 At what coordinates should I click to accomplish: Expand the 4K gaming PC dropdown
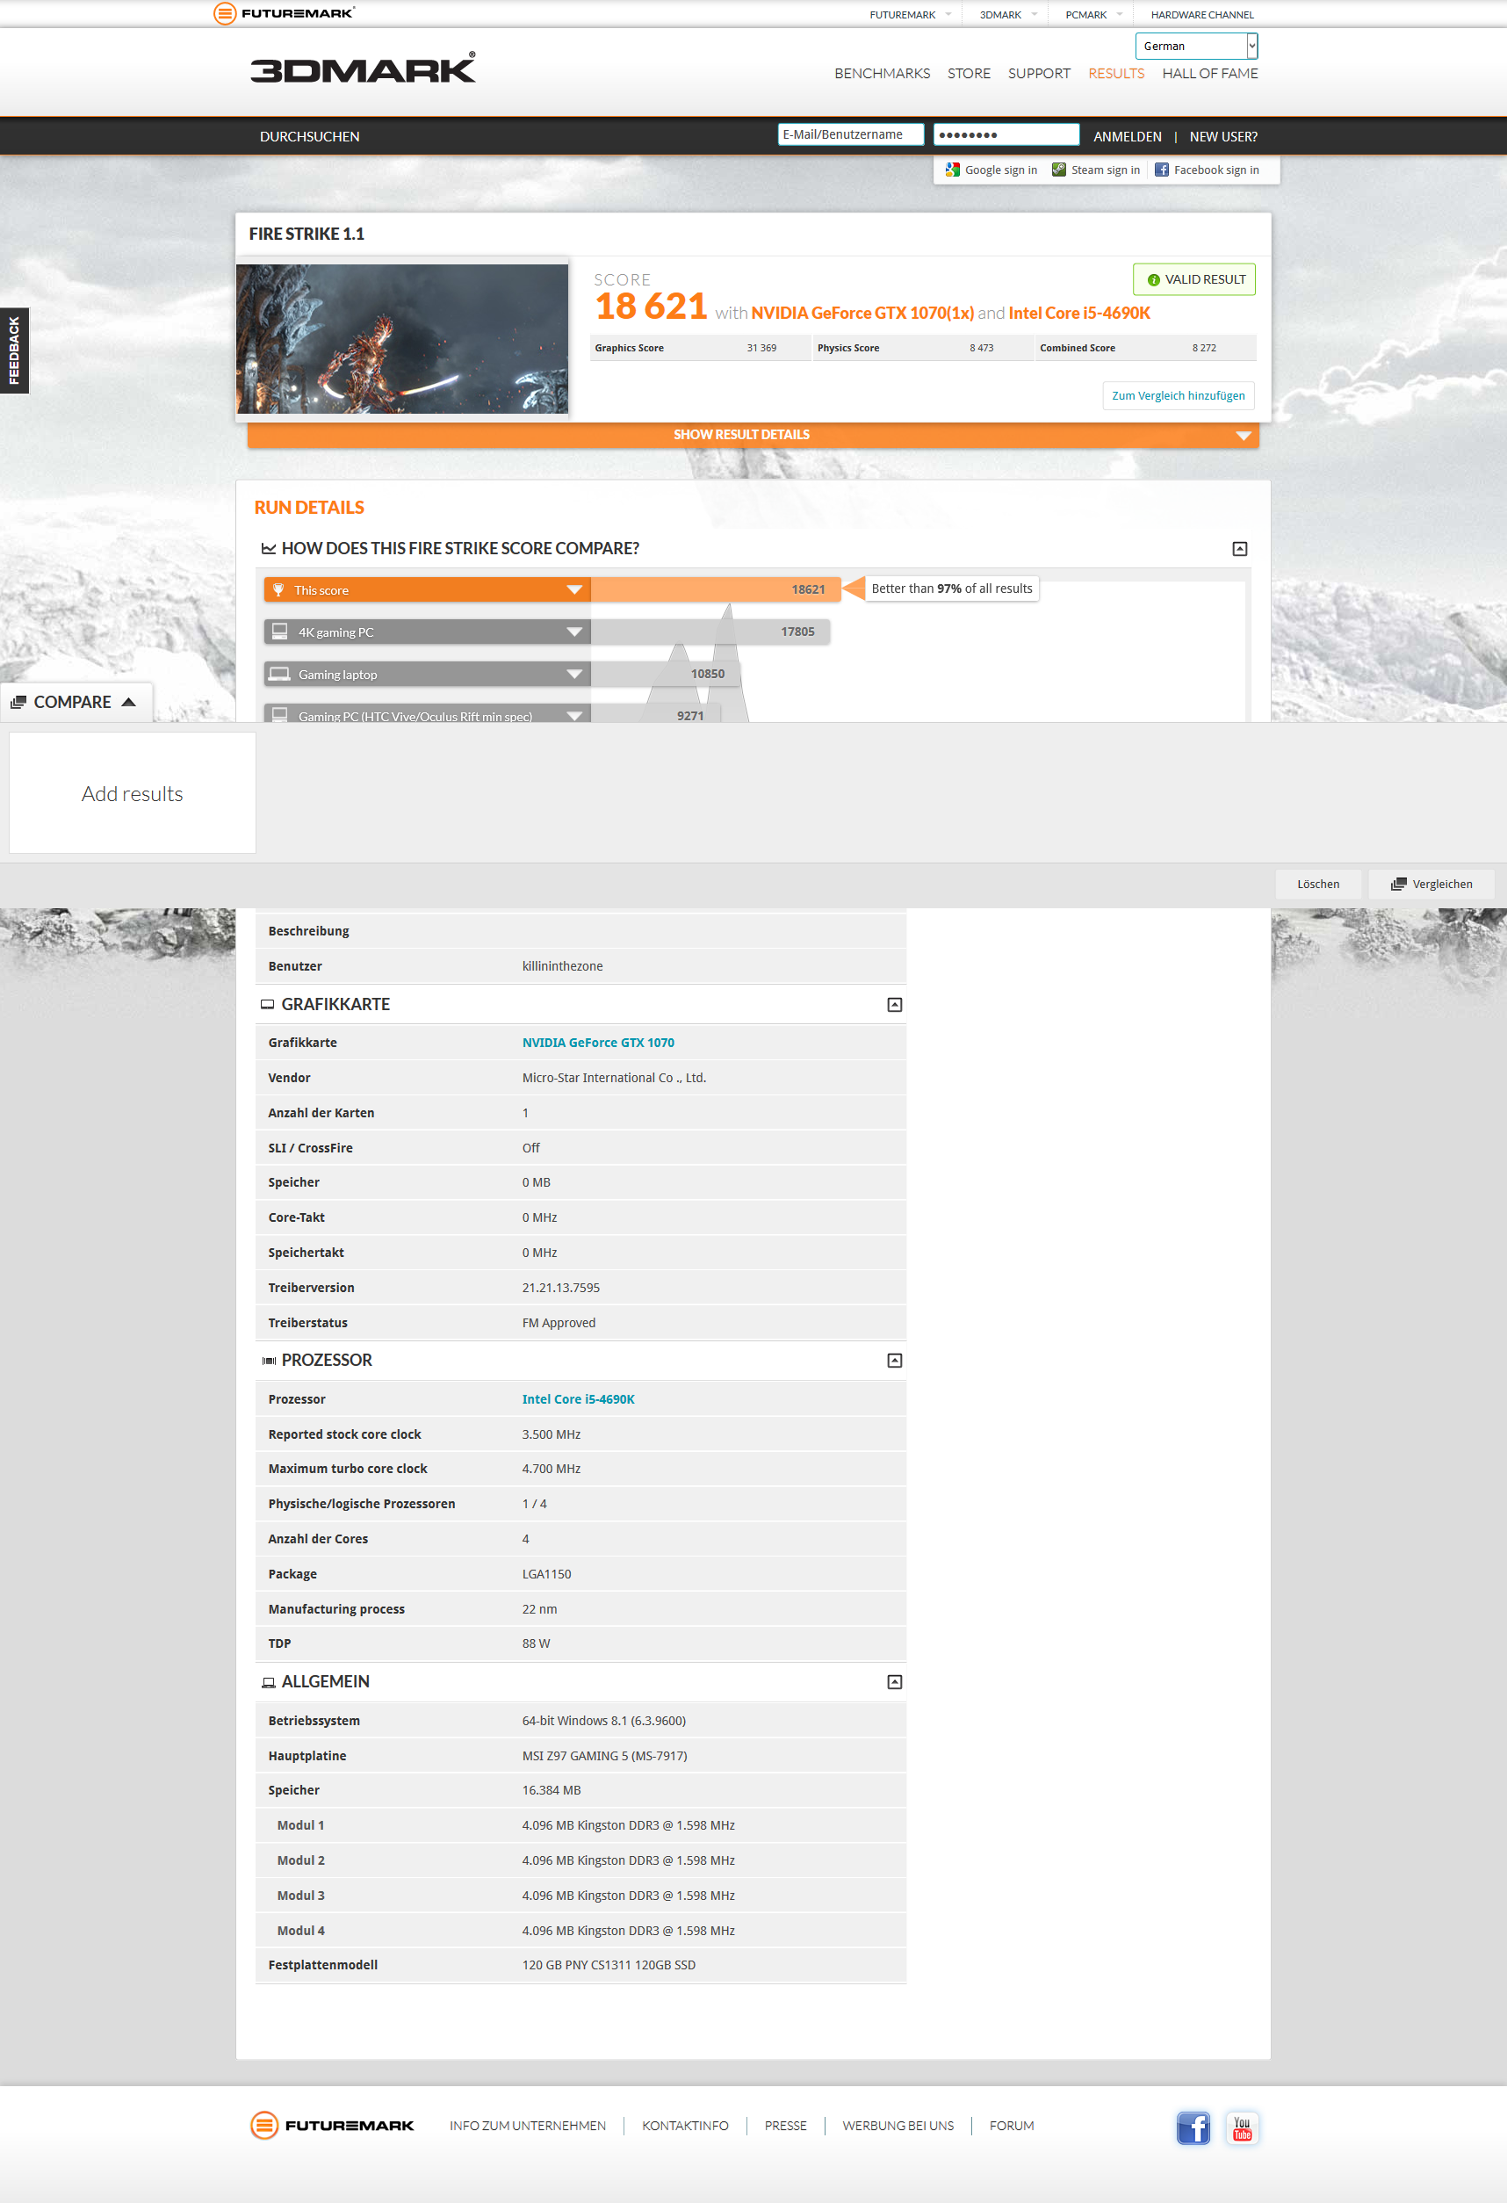(574, 632)
